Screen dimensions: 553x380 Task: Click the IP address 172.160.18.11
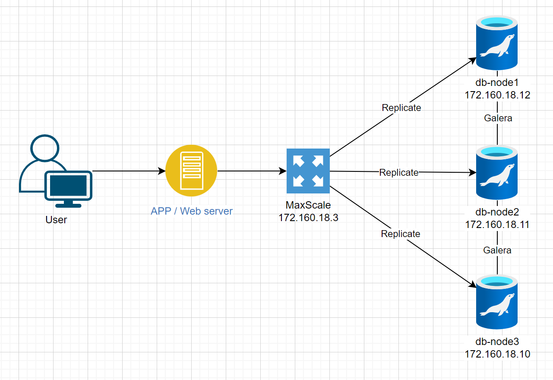(x=497, y=225)
